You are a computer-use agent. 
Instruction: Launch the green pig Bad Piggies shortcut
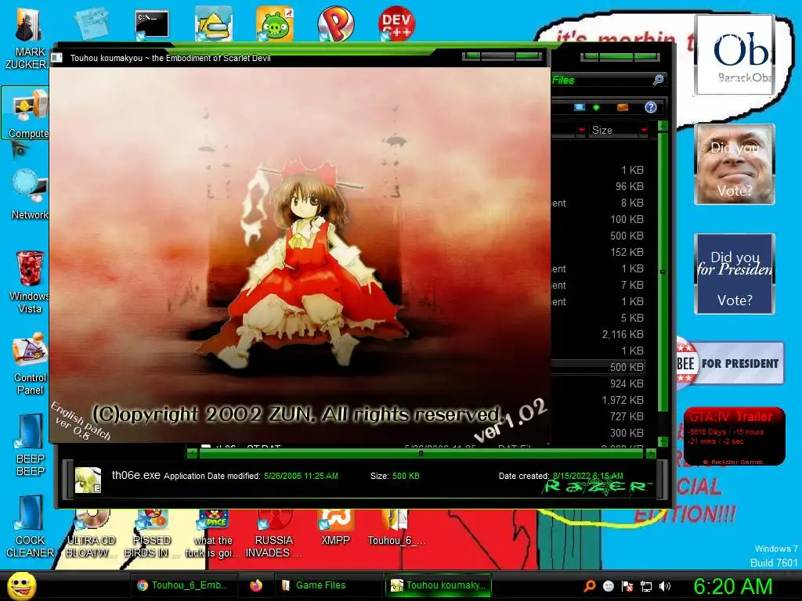(x=275, y=24)
